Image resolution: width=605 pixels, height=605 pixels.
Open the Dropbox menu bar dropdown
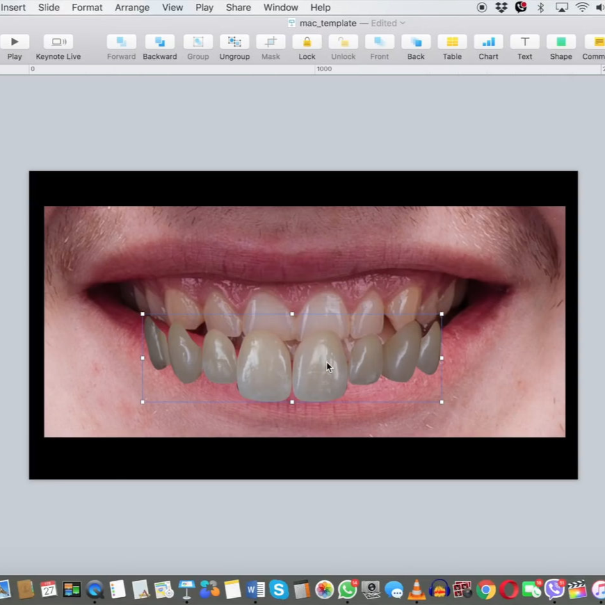[501, 8]
